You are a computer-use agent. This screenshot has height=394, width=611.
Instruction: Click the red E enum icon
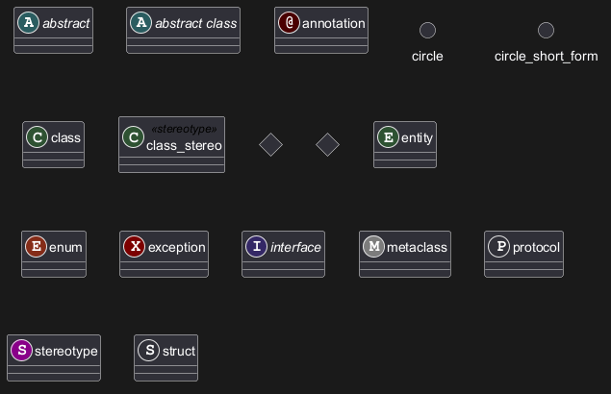[x=37, y=247]
